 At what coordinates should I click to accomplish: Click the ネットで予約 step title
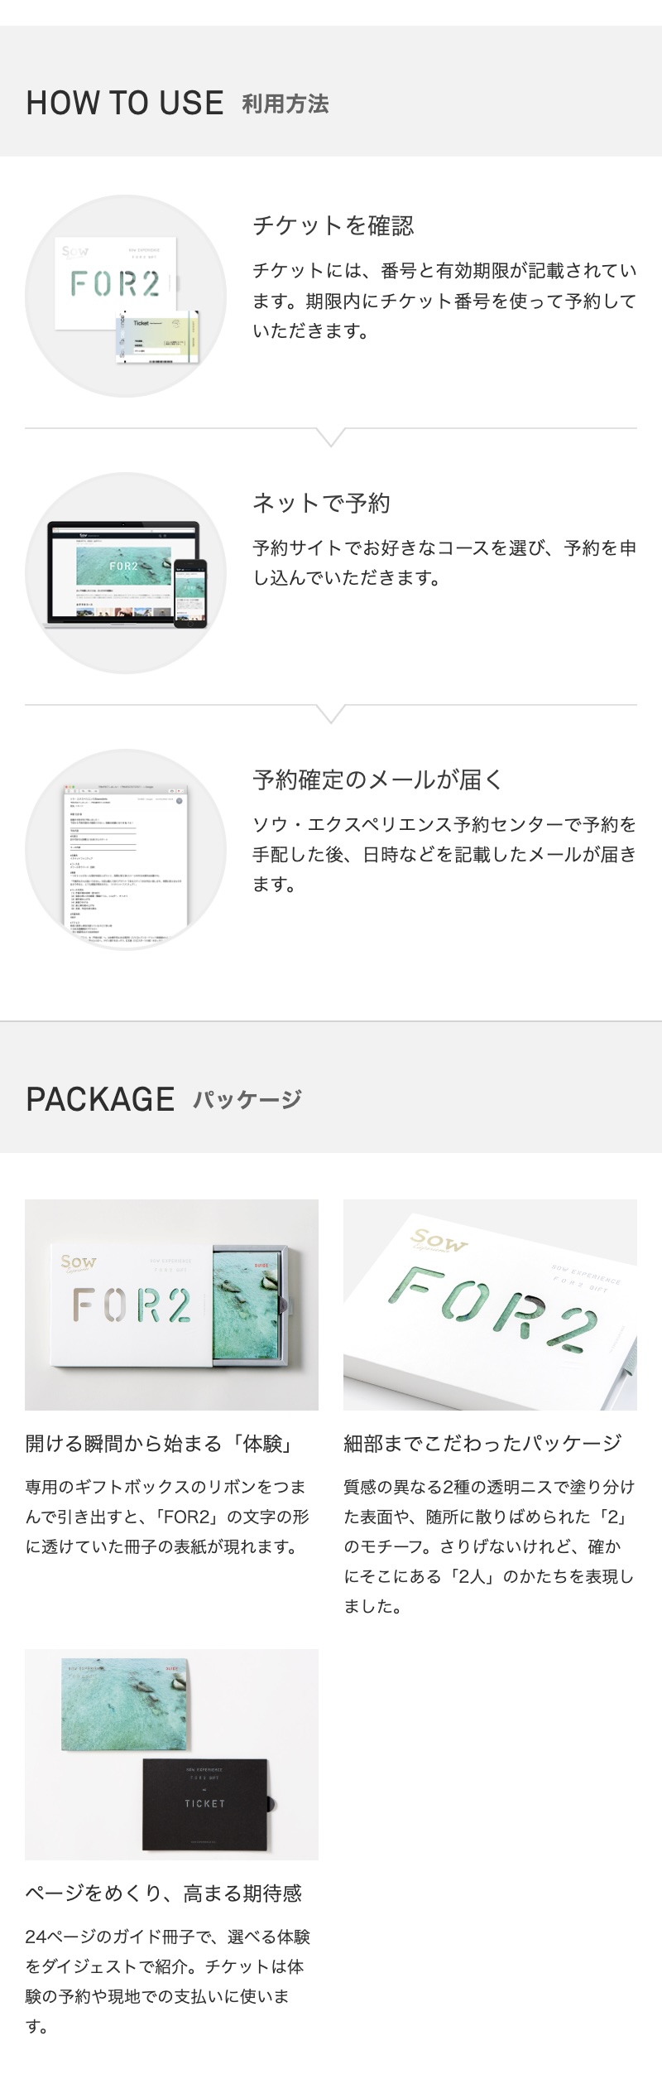point(321,503)
